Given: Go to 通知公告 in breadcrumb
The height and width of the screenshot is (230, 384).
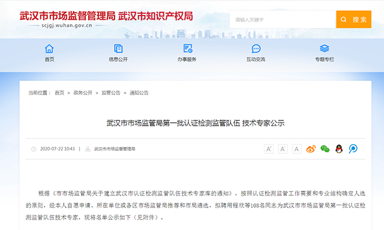Looking at the screenshot, I should [139, 93].
